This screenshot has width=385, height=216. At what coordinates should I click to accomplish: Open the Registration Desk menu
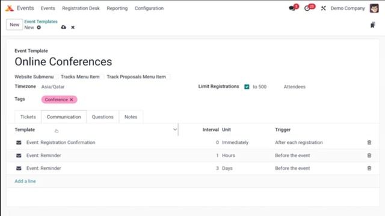pyautogui.click(x=81, y=8)
